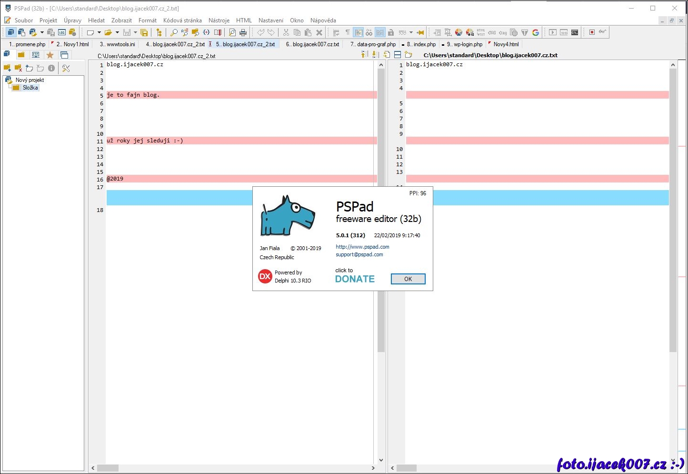Click the Google search icon in toolbar
688x474 pixels.
536,32
